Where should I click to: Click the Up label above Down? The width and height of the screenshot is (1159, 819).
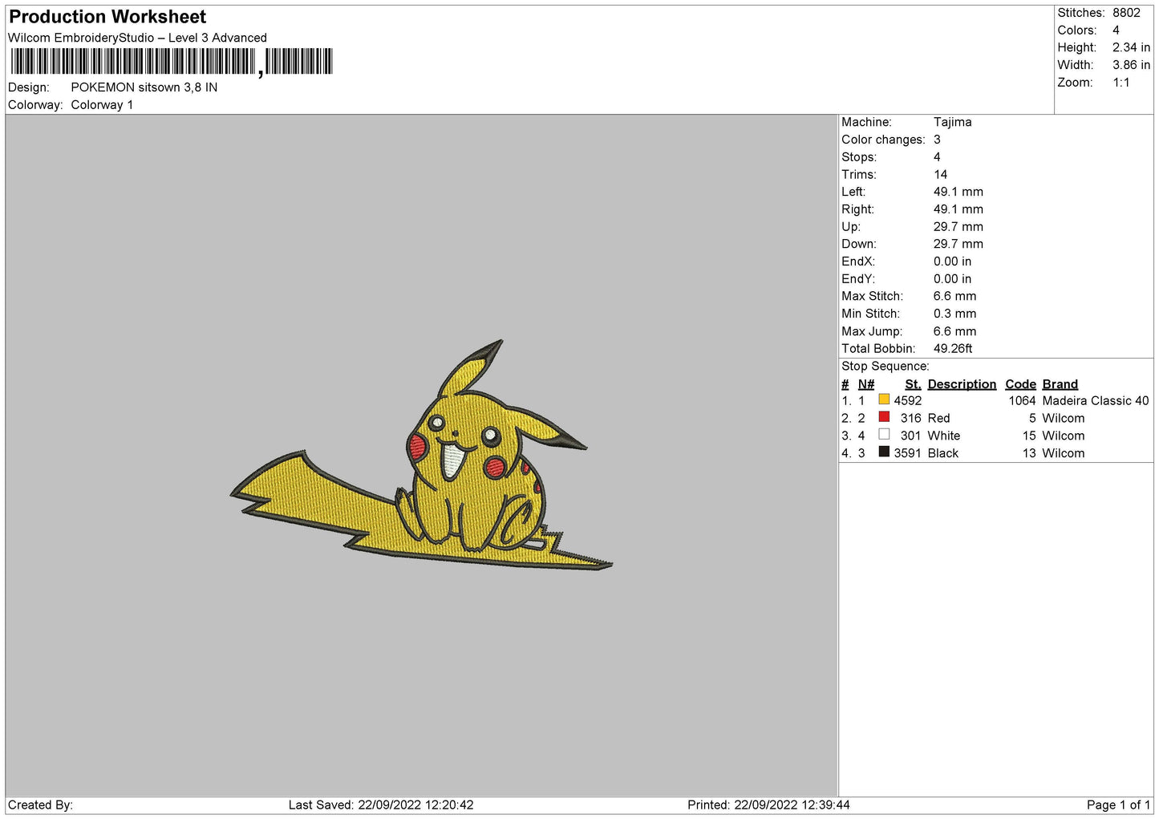(x=851, y=227)
